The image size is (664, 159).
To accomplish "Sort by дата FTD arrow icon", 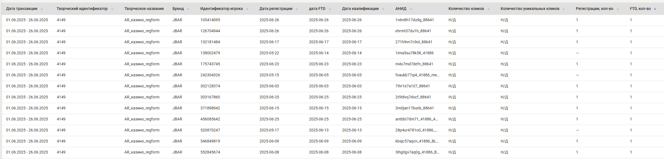I will pos(330,9).
